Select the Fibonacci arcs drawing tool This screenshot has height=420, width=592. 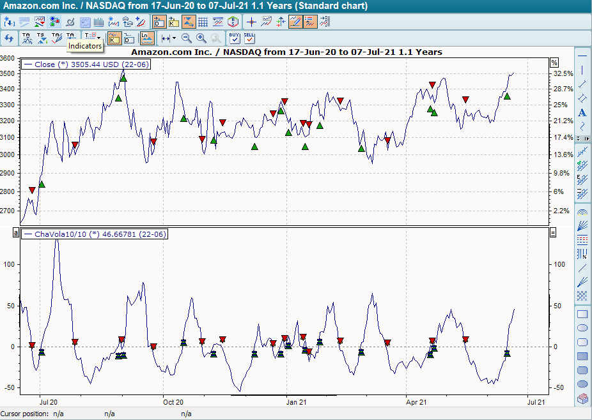pos(582,212)
